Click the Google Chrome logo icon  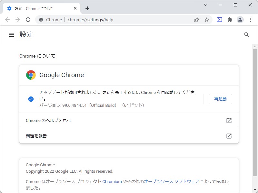coord(30,75)
